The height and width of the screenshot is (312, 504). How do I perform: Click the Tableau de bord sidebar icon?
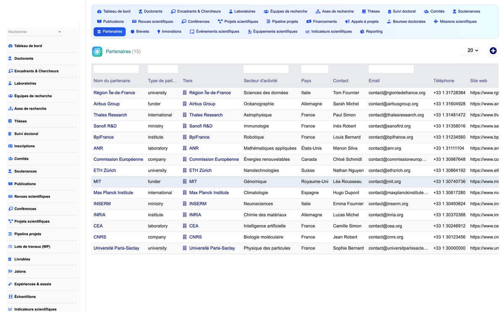click(10, 46)
